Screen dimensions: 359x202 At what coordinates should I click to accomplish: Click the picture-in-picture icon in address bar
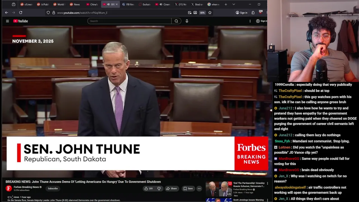pyautogui.click(x=190, y=13)
